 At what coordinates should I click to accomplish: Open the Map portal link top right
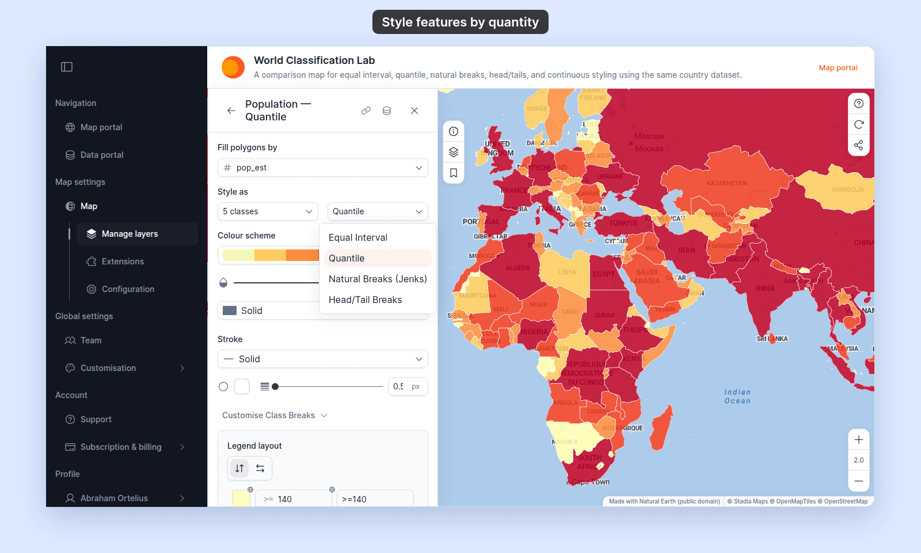tap(838, 68)
